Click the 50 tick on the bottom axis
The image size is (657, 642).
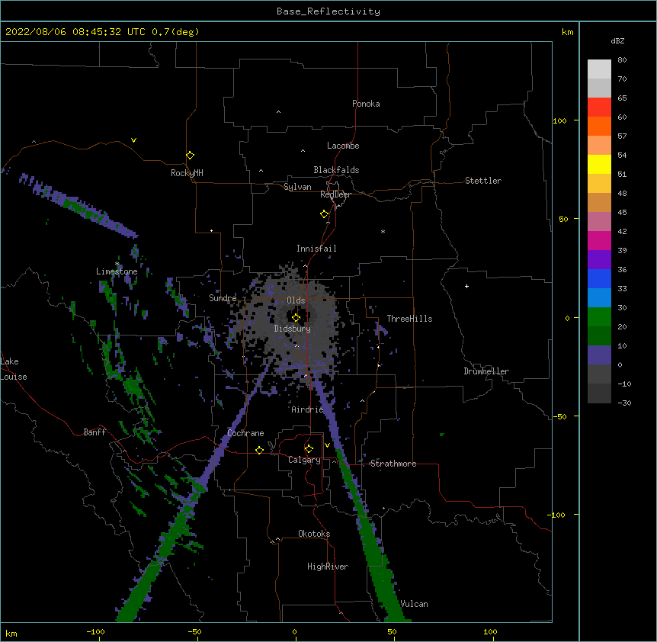392,632
